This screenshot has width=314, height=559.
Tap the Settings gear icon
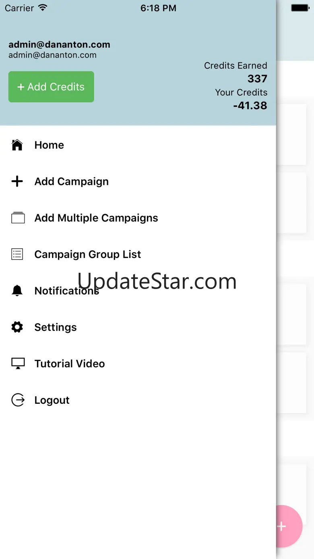coord(17,327)
